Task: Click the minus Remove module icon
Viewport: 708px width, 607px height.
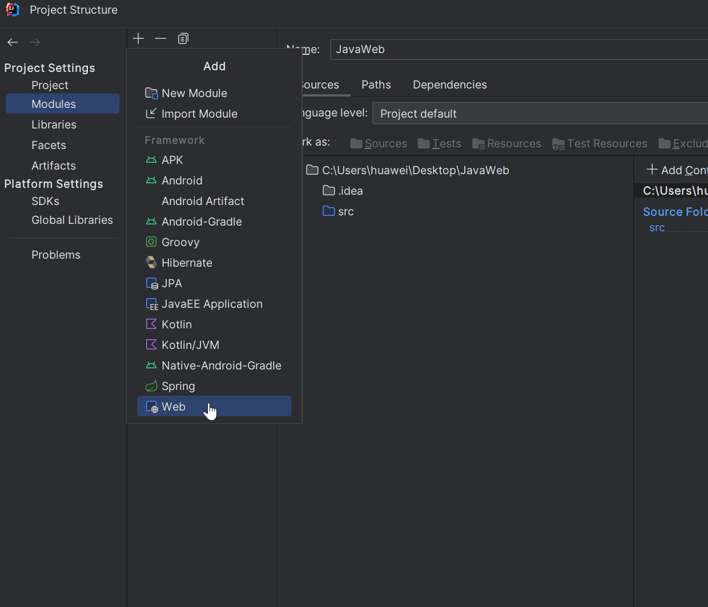Action: [160, 39]
